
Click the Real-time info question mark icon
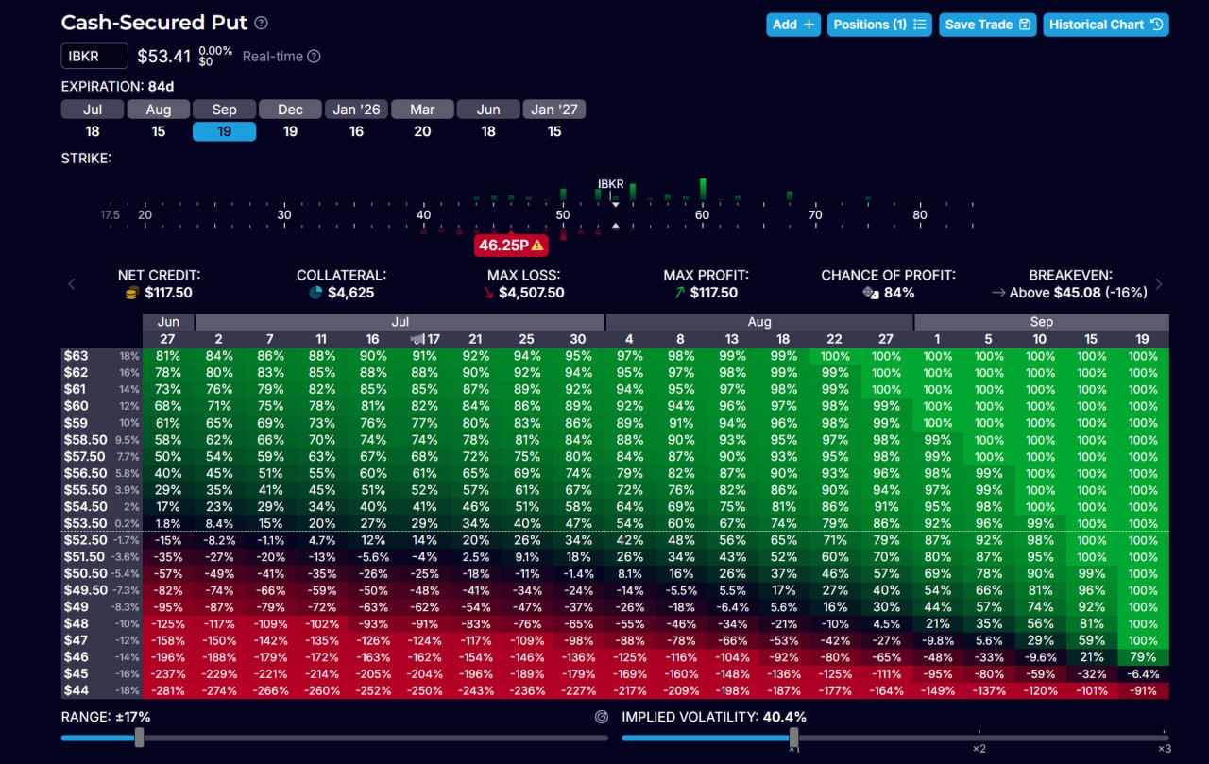pos(314,57)
